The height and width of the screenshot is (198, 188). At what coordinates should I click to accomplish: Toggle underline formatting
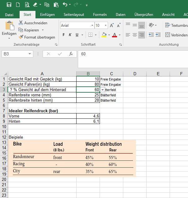click(x=77, y=35)
